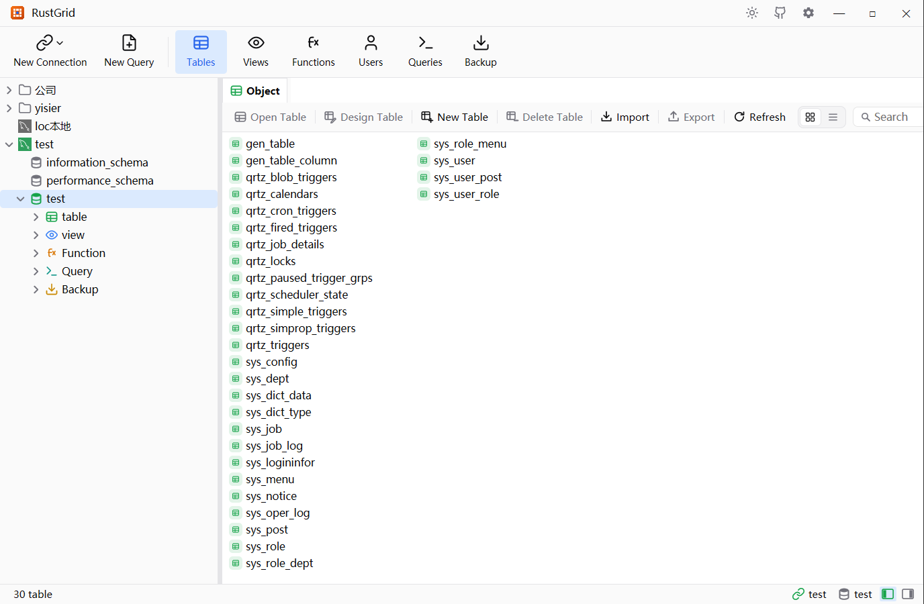
Task: Open the New Connection link icon
Action: 45,43
